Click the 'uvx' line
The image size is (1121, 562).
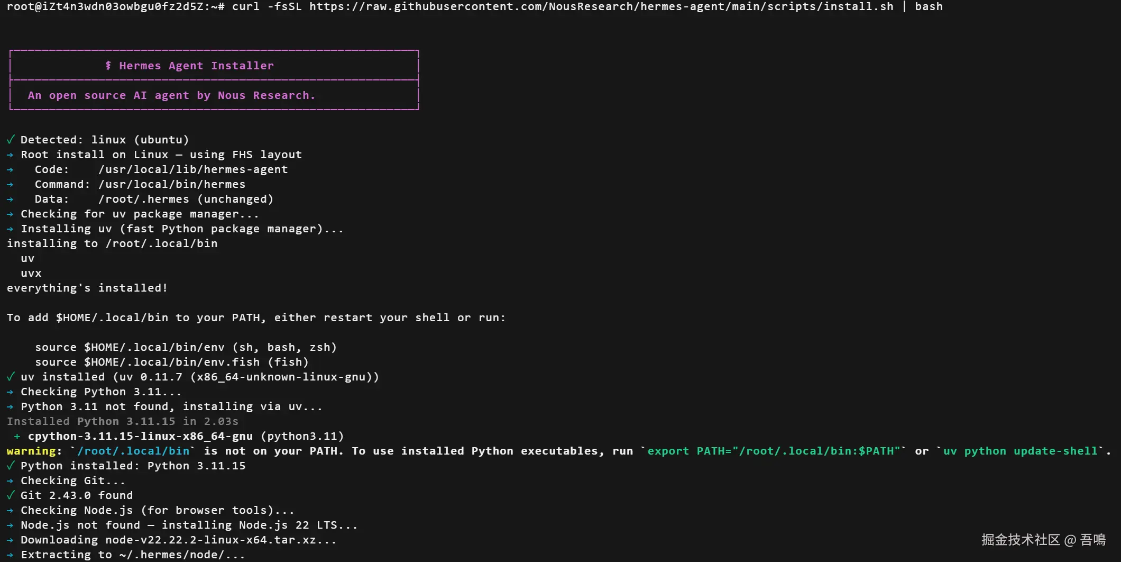tap(31, 273)
